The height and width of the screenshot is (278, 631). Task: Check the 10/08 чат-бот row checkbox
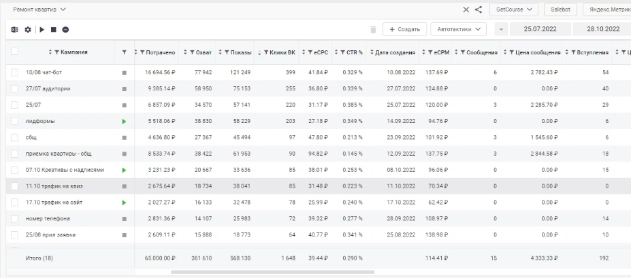point(14,72)
